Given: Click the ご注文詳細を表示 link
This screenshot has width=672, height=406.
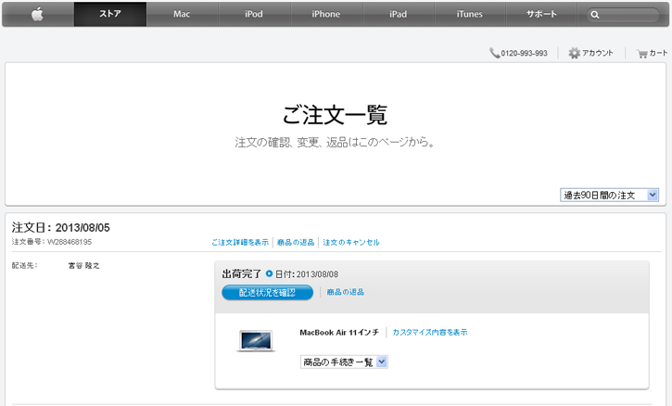Looking at the screenshot, I should (x=240, y=242).
